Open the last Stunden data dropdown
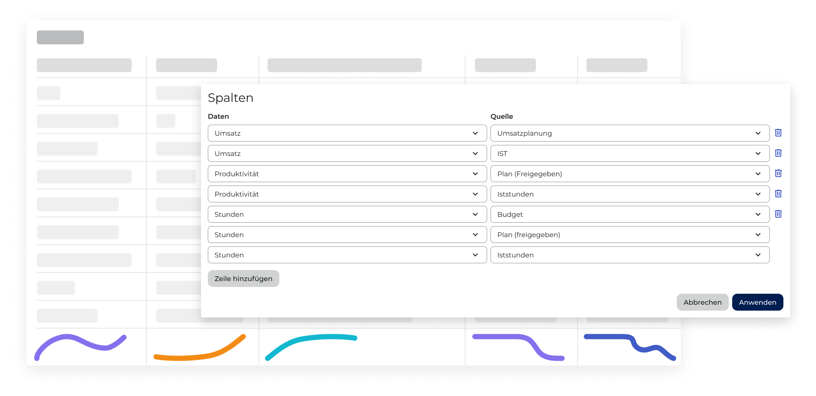 click(x=347, y=255)
